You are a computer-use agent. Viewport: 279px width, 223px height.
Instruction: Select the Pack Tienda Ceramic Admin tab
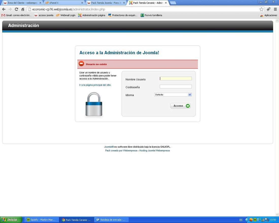(148, 3)
